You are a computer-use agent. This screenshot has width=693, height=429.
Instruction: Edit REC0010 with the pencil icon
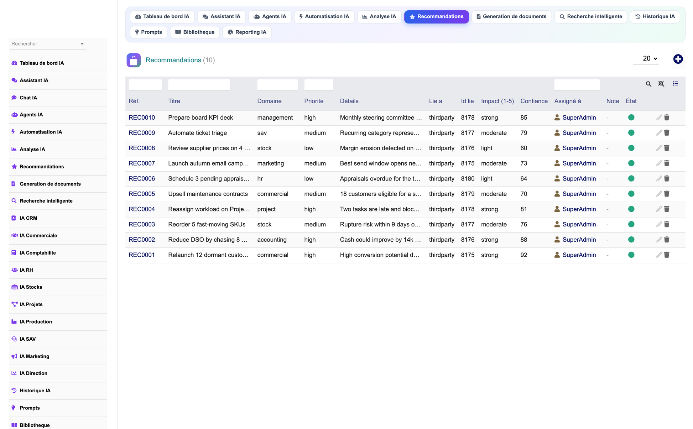coord(659,117)
